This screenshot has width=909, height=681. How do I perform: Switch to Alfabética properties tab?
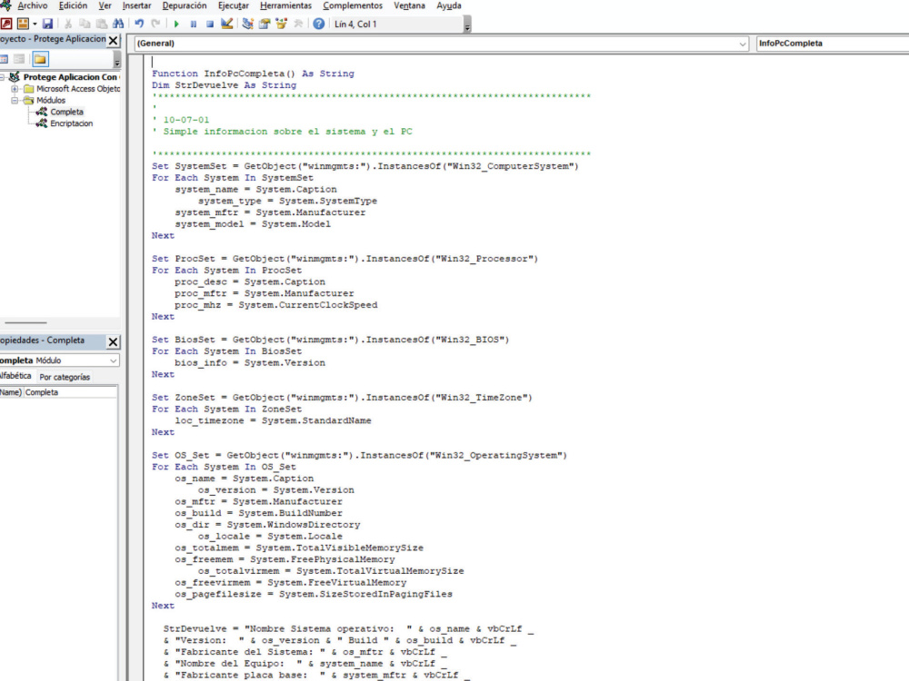tap(15, 376)
